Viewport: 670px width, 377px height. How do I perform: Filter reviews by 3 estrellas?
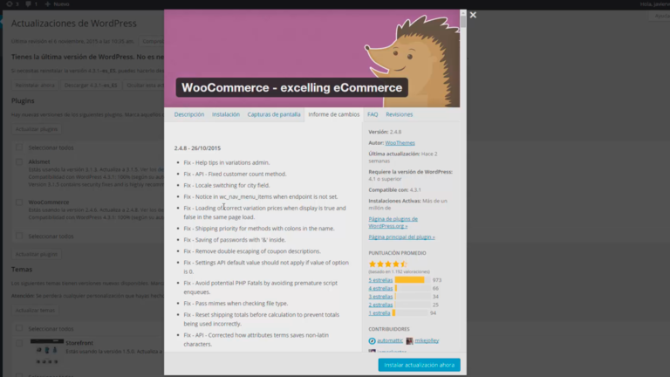pyautogui.click(x=380, y=297)
